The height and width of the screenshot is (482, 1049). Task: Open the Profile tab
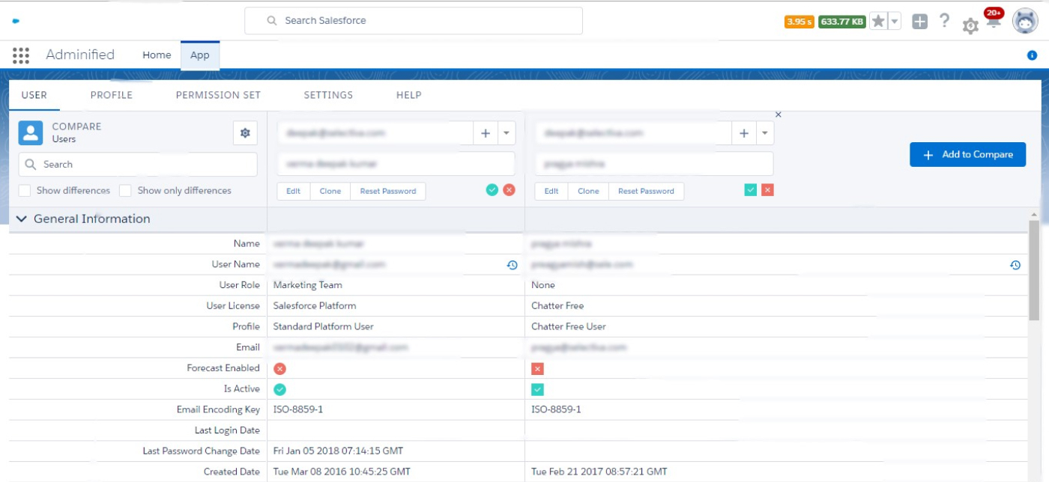[x=111, y=95]
